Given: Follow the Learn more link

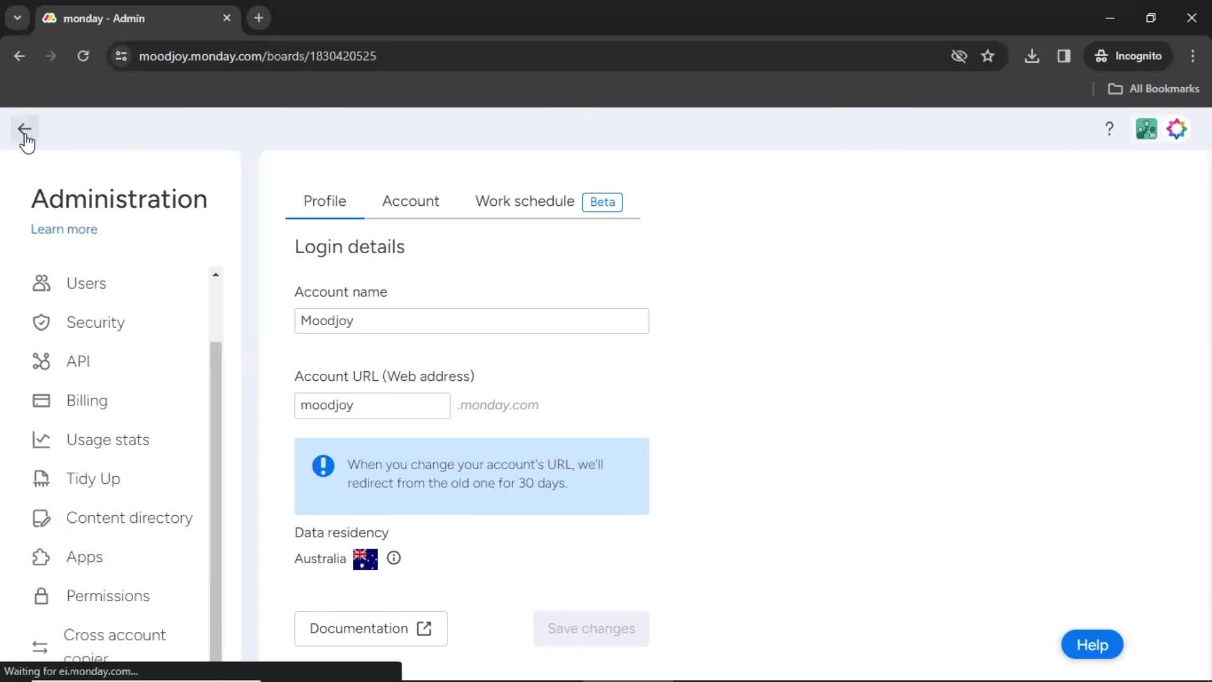Looking at the screenshot, I should point(64,229).
